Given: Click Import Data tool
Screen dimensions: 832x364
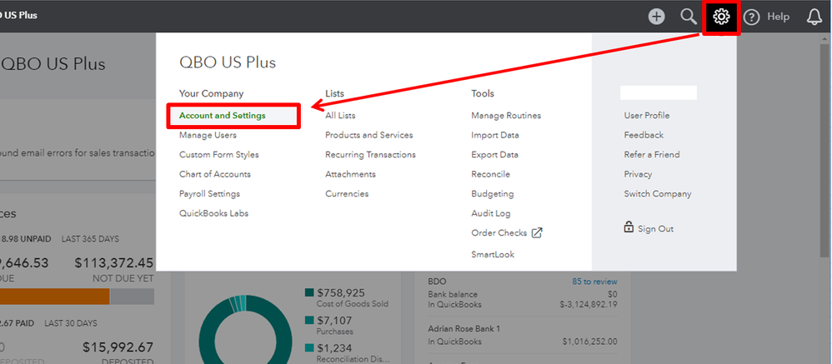Looking at the screenshot, I should (494, 135).
